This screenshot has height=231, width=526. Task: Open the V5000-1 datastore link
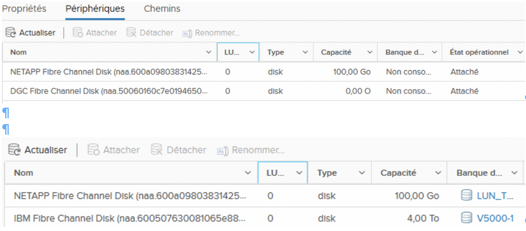(495, 217)
